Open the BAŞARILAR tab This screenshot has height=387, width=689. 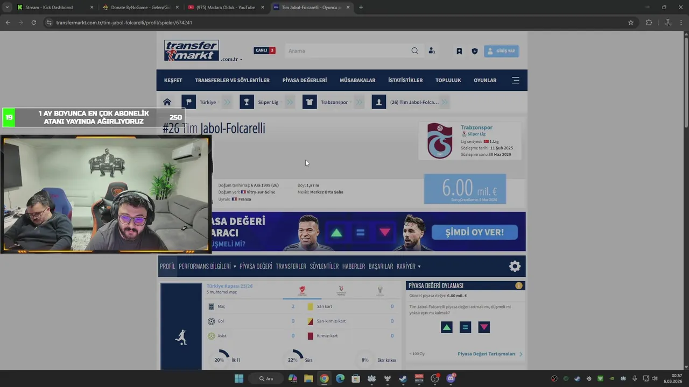pyautogui.click(x=381, y=266)
